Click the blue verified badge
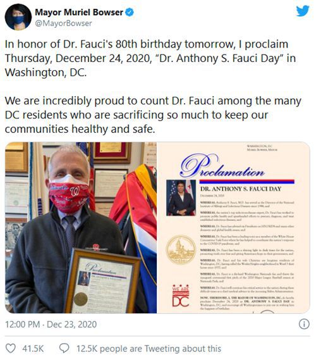316x357 pixels. point(130,12)
